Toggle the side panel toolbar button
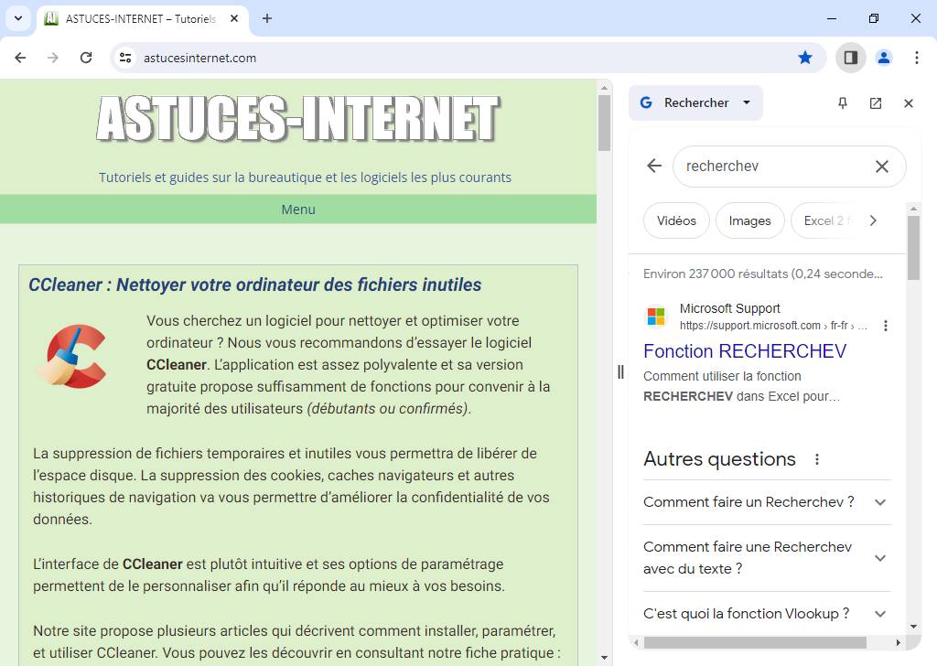Image resolution: width=937 pixels, height=666 pixels. [x=850, y=57]
